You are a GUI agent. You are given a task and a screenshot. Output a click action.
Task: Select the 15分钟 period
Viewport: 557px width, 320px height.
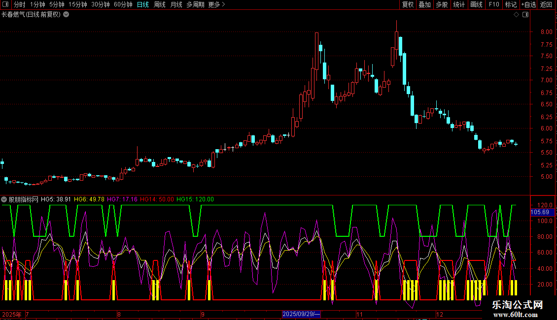pos(77,4)
